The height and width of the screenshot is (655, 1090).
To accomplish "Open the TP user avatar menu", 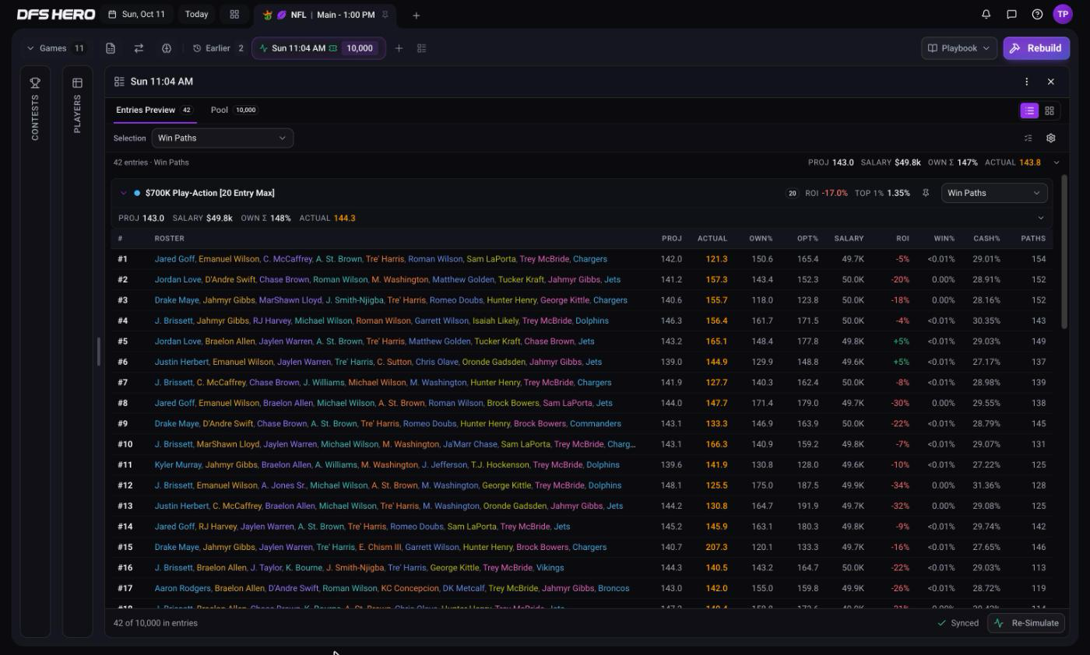I will pyautogui.click(x=1063, y=14).
